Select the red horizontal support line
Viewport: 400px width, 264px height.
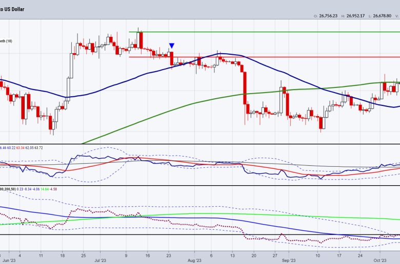point(264,57)
